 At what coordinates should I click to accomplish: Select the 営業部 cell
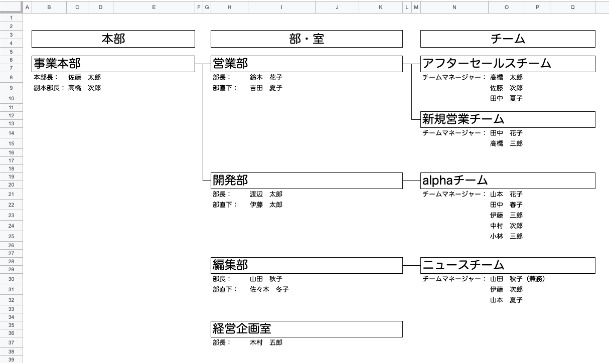(307, 64)
